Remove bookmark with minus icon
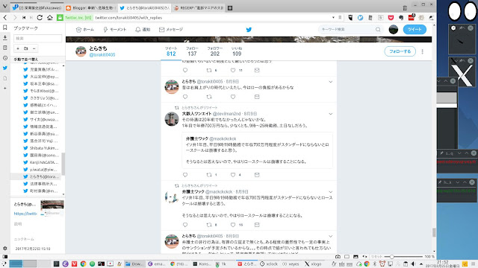478x268 pixels. pyautogui.click(x=34, y=48)
